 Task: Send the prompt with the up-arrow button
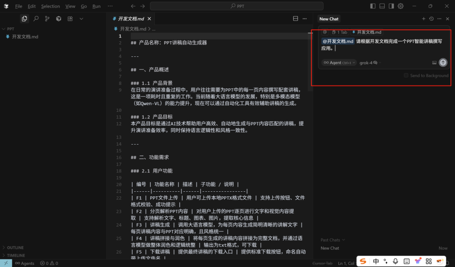[x=443, y=63]
